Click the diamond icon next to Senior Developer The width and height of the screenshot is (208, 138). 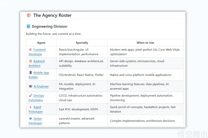click(30, 118)
